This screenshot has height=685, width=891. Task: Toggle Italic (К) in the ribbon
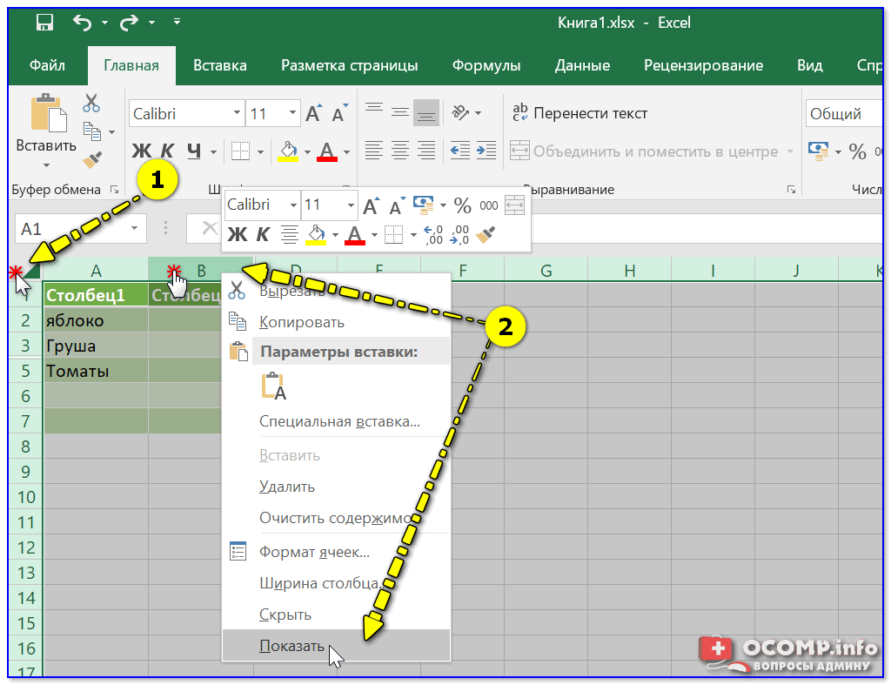tap(167, 151)
